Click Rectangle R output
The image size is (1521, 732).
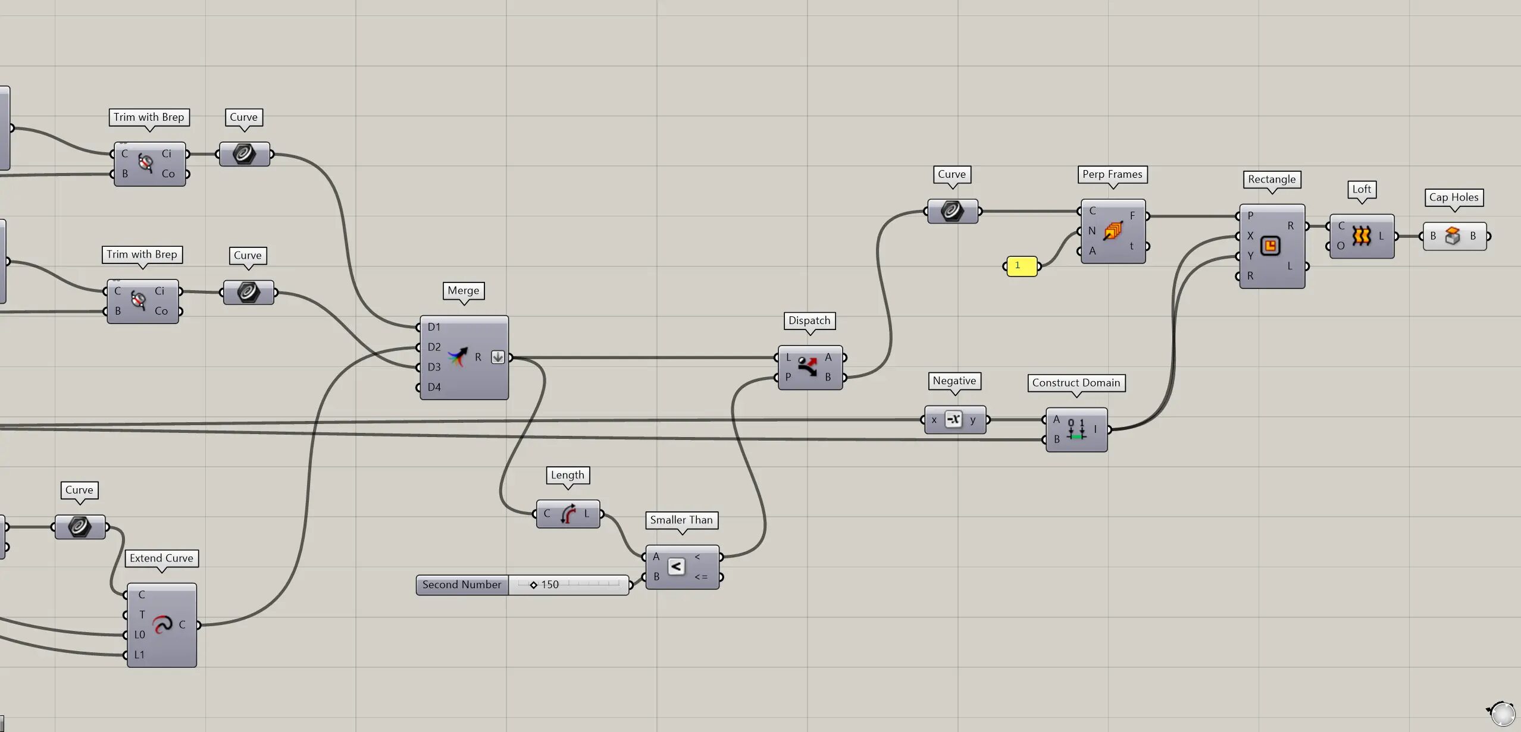(1291, 226)
